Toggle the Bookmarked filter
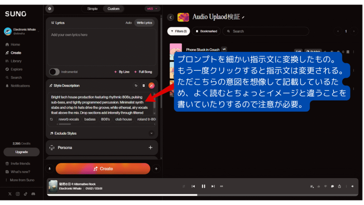This screenshot has width=364, height=205. pyautogui.click(x=206, y=31)
